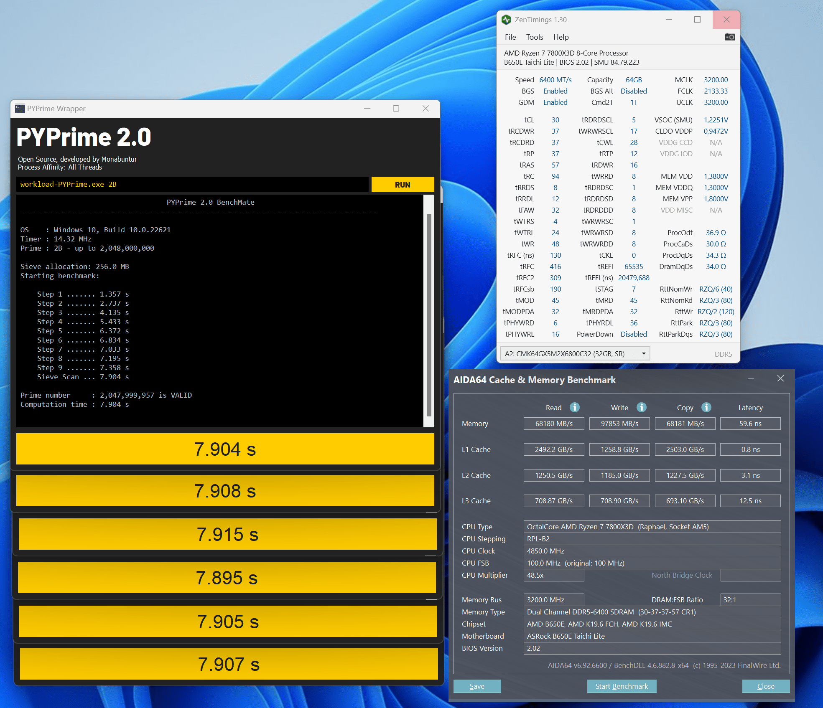Click the 7.895 s result bar
The height and width of the screenshot is (708, 823).
227,578
